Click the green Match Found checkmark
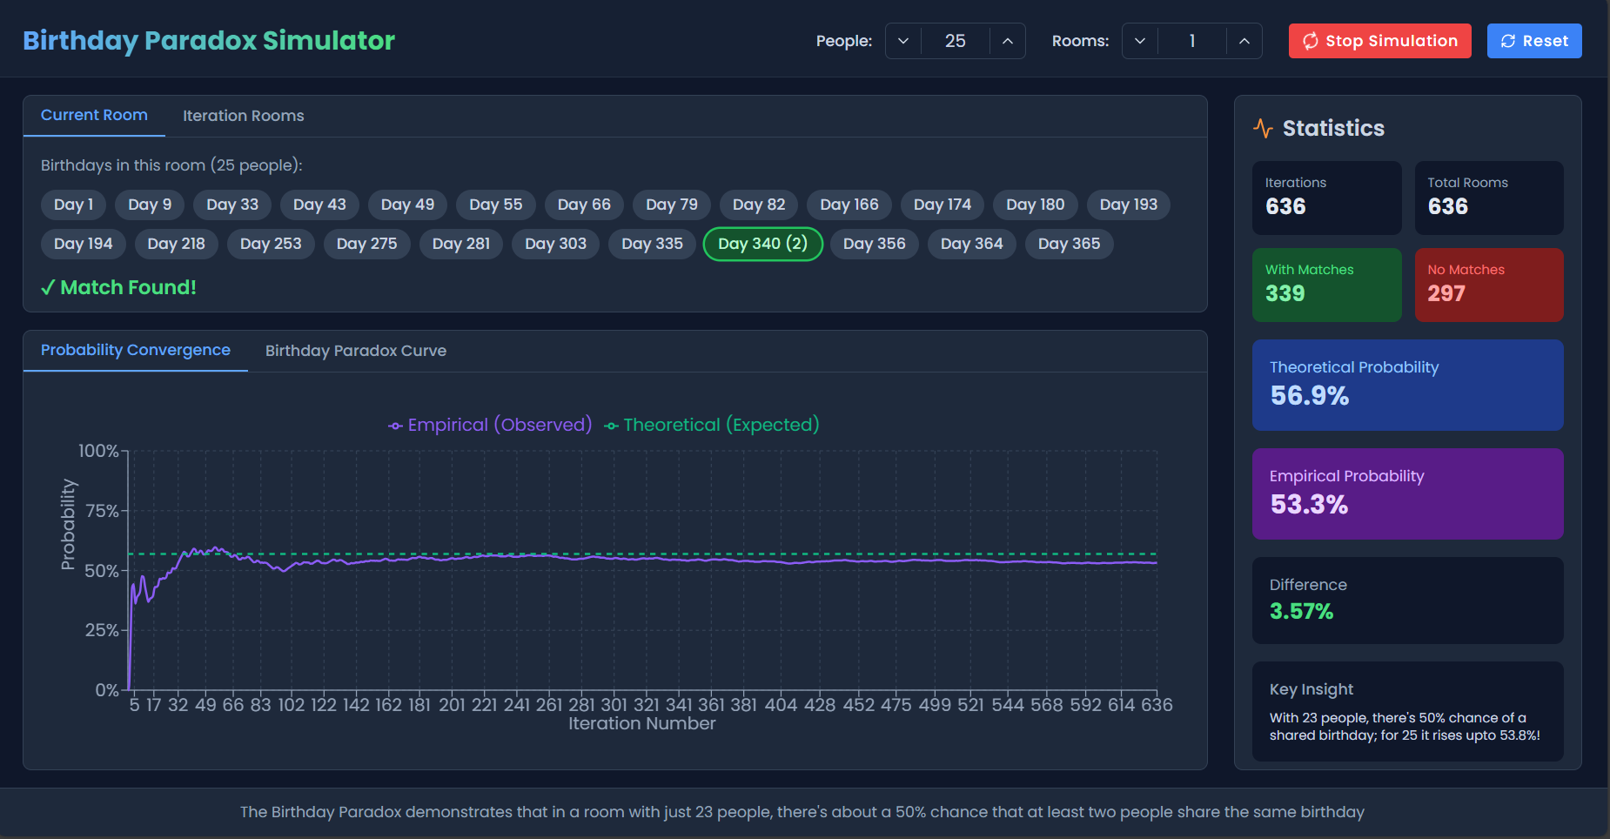Screen dimensions: 1610x839 [x=48, y=288]
